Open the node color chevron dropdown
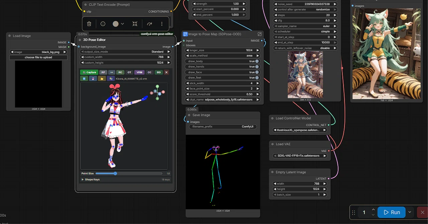The width and height of the screenshot is (428, 224). [122, 24]
